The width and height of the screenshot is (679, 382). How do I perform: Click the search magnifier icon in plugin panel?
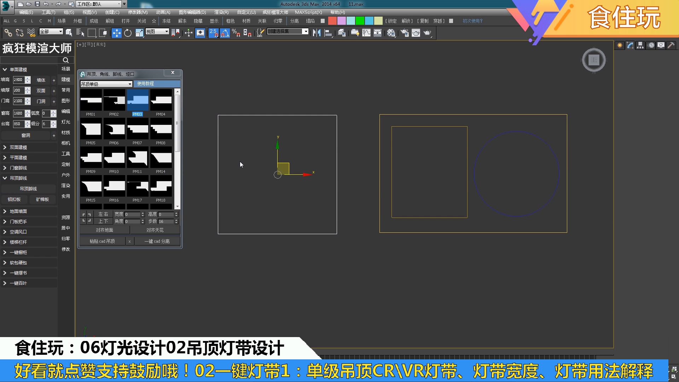(x=65, y=60)
